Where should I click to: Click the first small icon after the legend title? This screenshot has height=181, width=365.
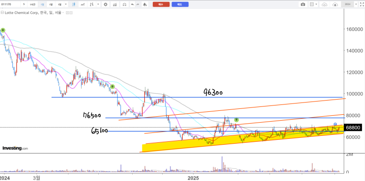click(67, 13)
